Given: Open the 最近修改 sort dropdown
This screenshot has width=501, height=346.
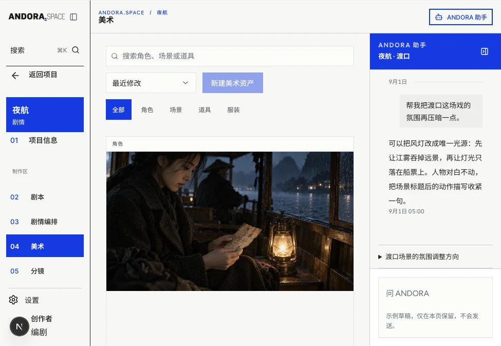Looking at the screenshot, I should click(x=151, y=83).
